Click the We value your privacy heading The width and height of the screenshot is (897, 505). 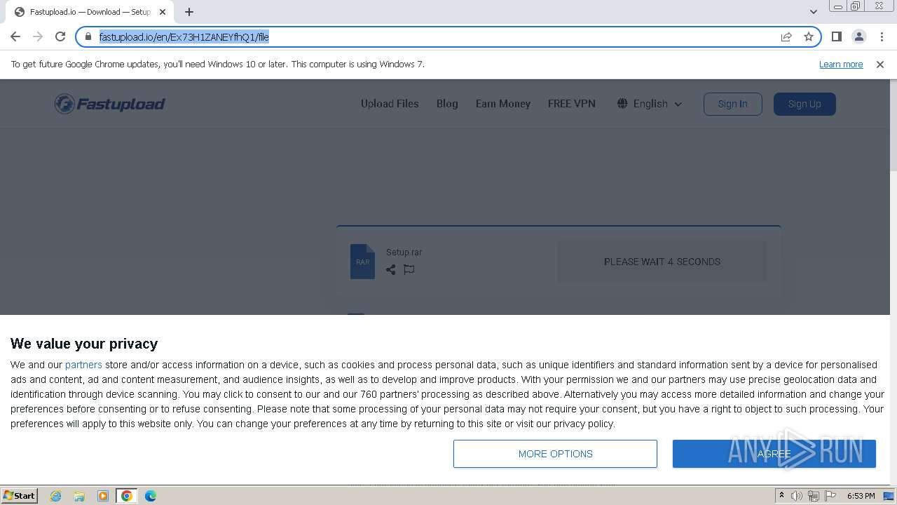click(84, 344)
